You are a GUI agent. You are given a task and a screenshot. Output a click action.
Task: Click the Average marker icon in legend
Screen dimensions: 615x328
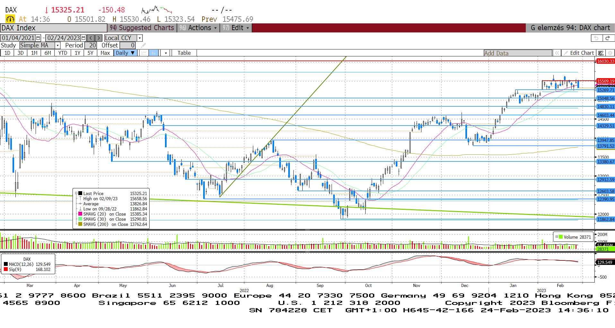click(80, 204)
